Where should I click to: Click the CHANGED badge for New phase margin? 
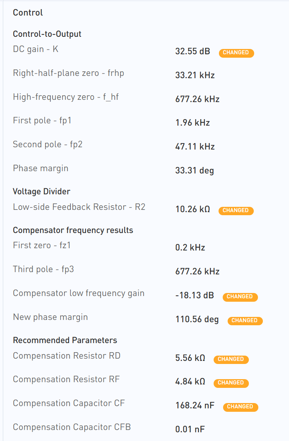tap(245, 321)
